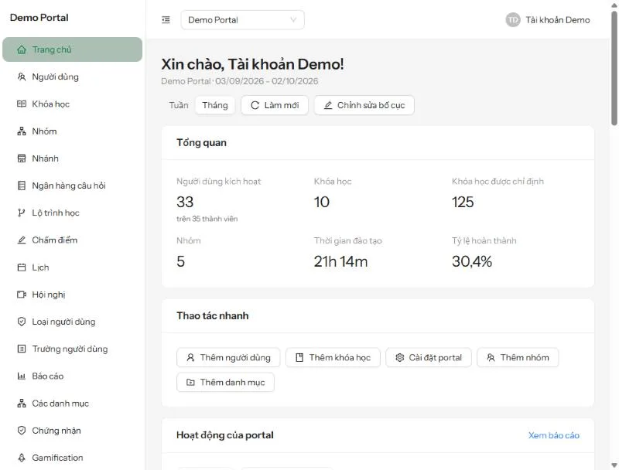Click the hierarchy icon beside Nhóm

22,131
